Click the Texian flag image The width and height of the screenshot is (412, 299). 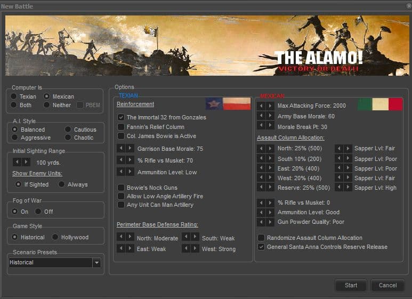[x=228, y=103]
